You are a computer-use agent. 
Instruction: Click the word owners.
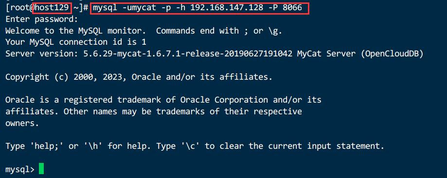click(x=22, y=124)
